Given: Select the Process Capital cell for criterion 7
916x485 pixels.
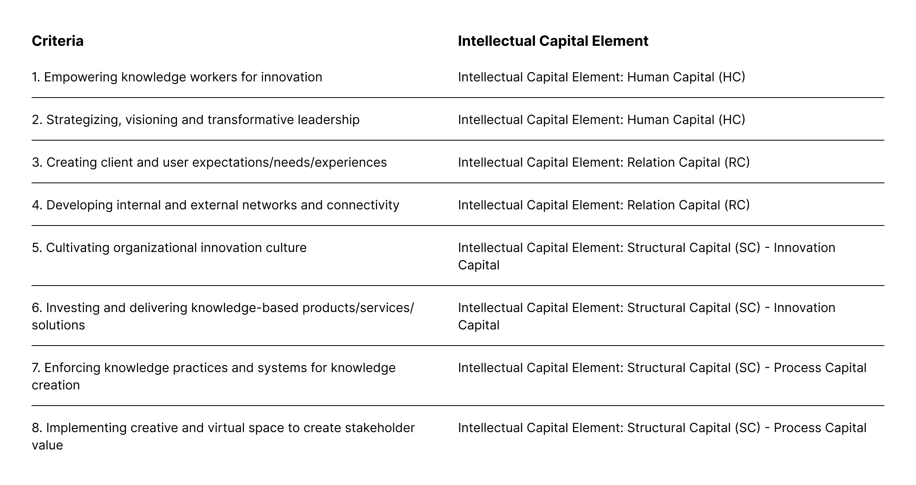Looking at the screenshot, I should click(x=662, y=368).
